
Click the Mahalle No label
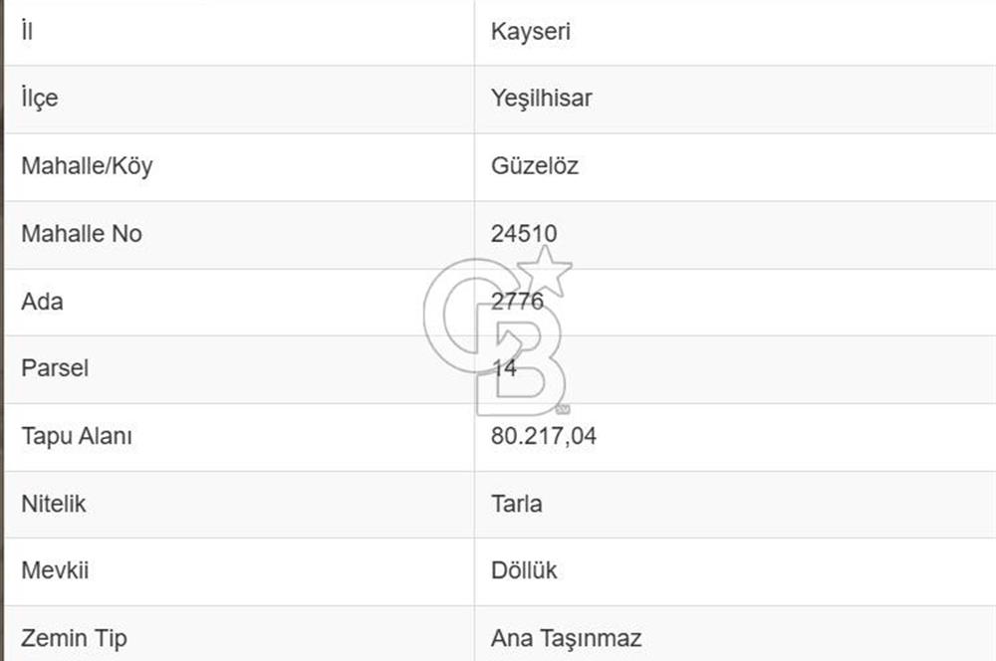tap(81, 233)
